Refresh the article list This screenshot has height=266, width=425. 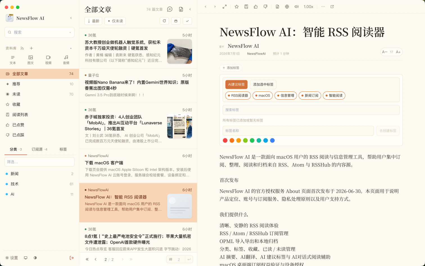164,21
